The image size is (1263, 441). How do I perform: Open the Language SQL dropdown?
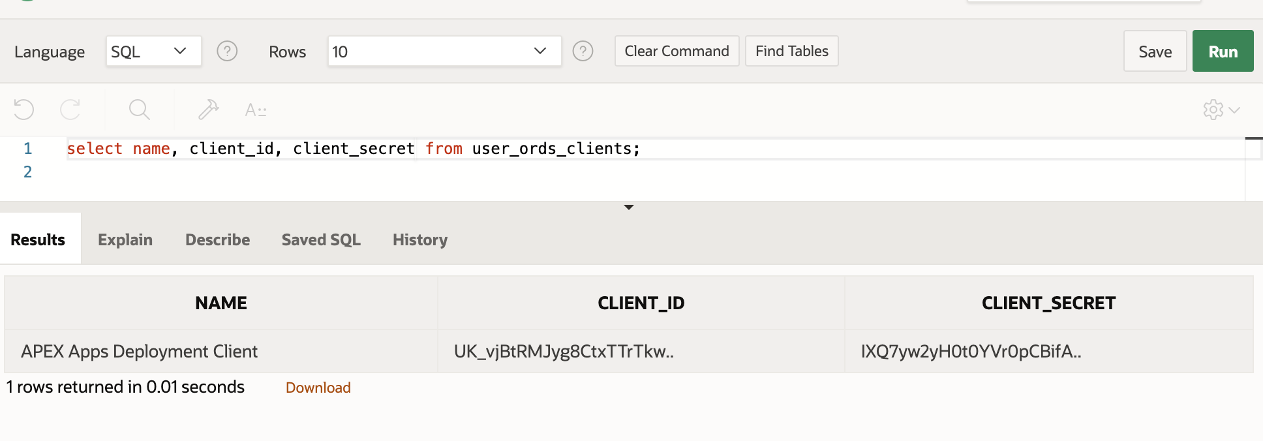pyautogui.click(x=153, y=51)
